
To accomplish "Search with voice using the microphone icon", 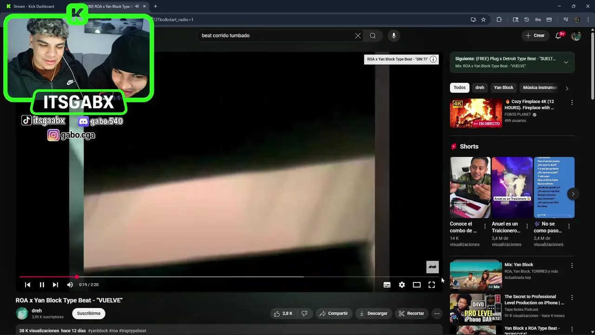I will point(394,36).
